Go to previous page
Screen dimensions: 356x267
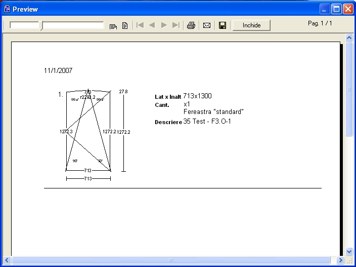point(152,25)
